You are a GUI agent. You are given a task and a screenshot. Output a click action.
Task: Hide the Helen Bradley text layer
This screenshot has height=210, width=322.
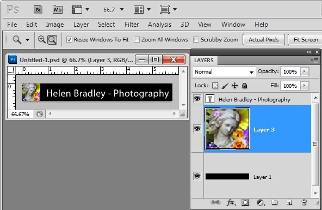click(197, 99)
